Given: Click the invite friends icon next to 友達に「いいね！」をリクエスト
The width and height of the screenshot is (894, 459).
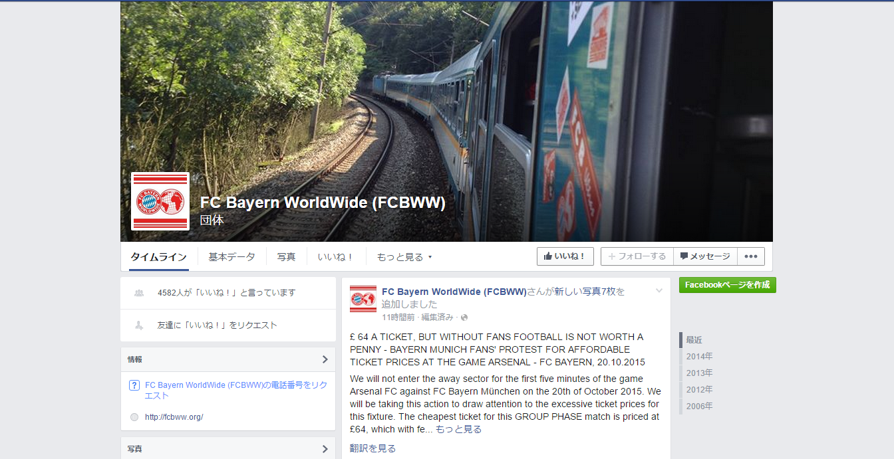Looking at the screenshot, I should [x=138, y=325].
